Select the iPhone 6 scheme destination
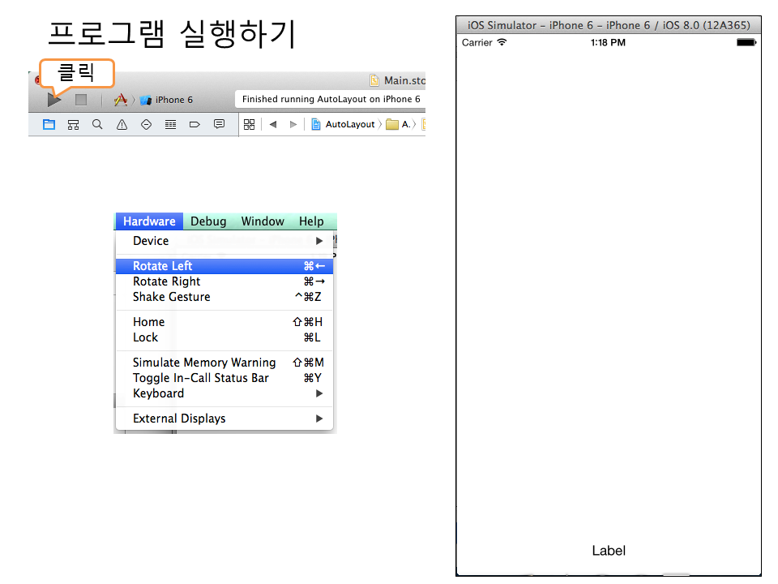778x584 pixels. [x=167, y=100]
